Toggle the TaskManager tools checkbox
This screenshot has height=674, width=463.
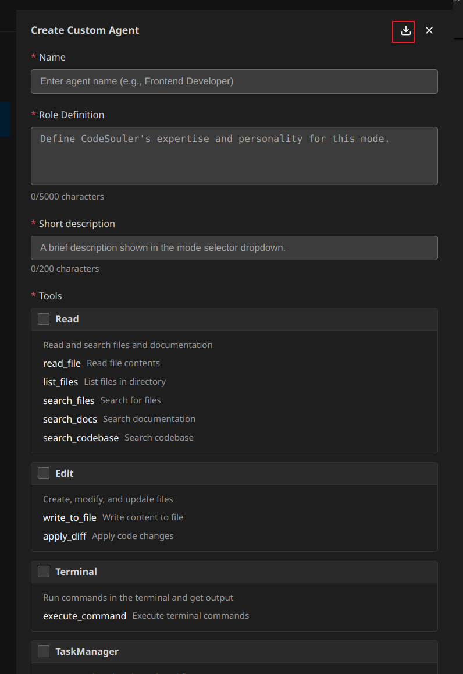tap(44, 651)
